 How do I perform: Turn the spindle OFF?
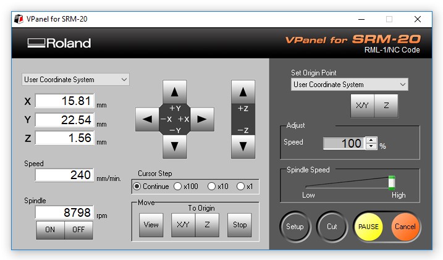(x=78, y=230)
